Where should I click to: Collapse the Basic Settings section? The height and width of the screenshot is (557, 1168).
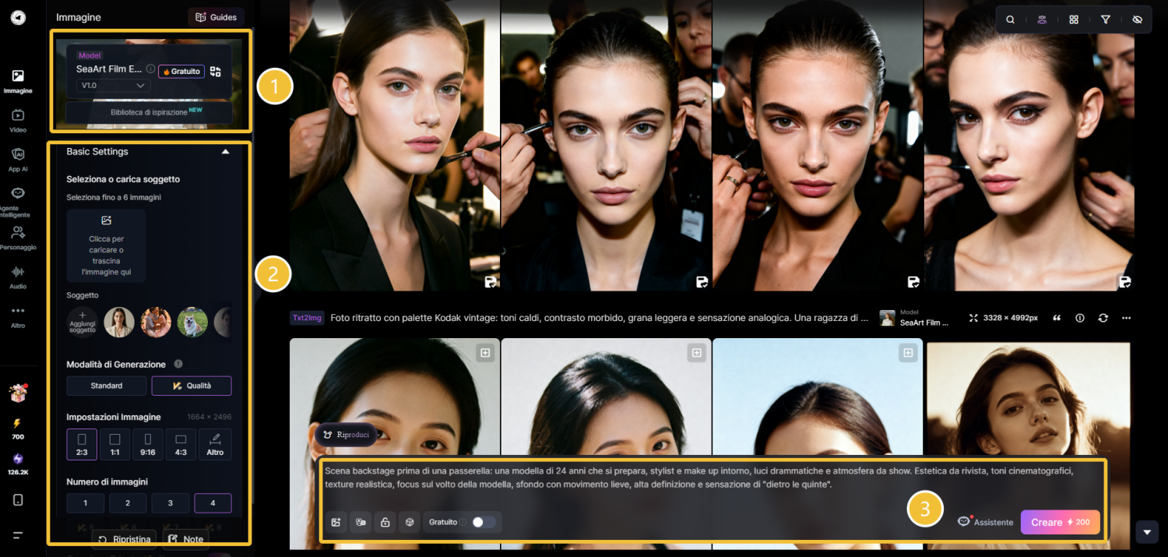pyautogui.click(x=225, y=152)
